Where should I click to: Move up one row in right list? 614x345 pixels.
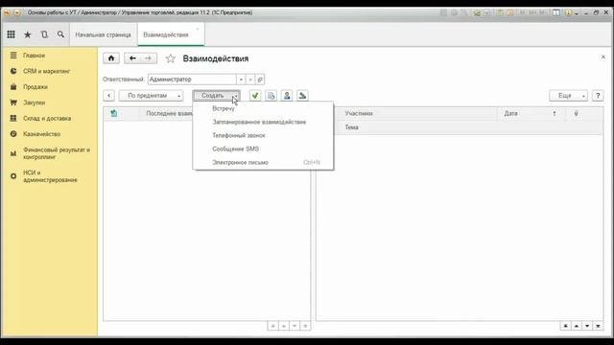click(x=577, y=326)
